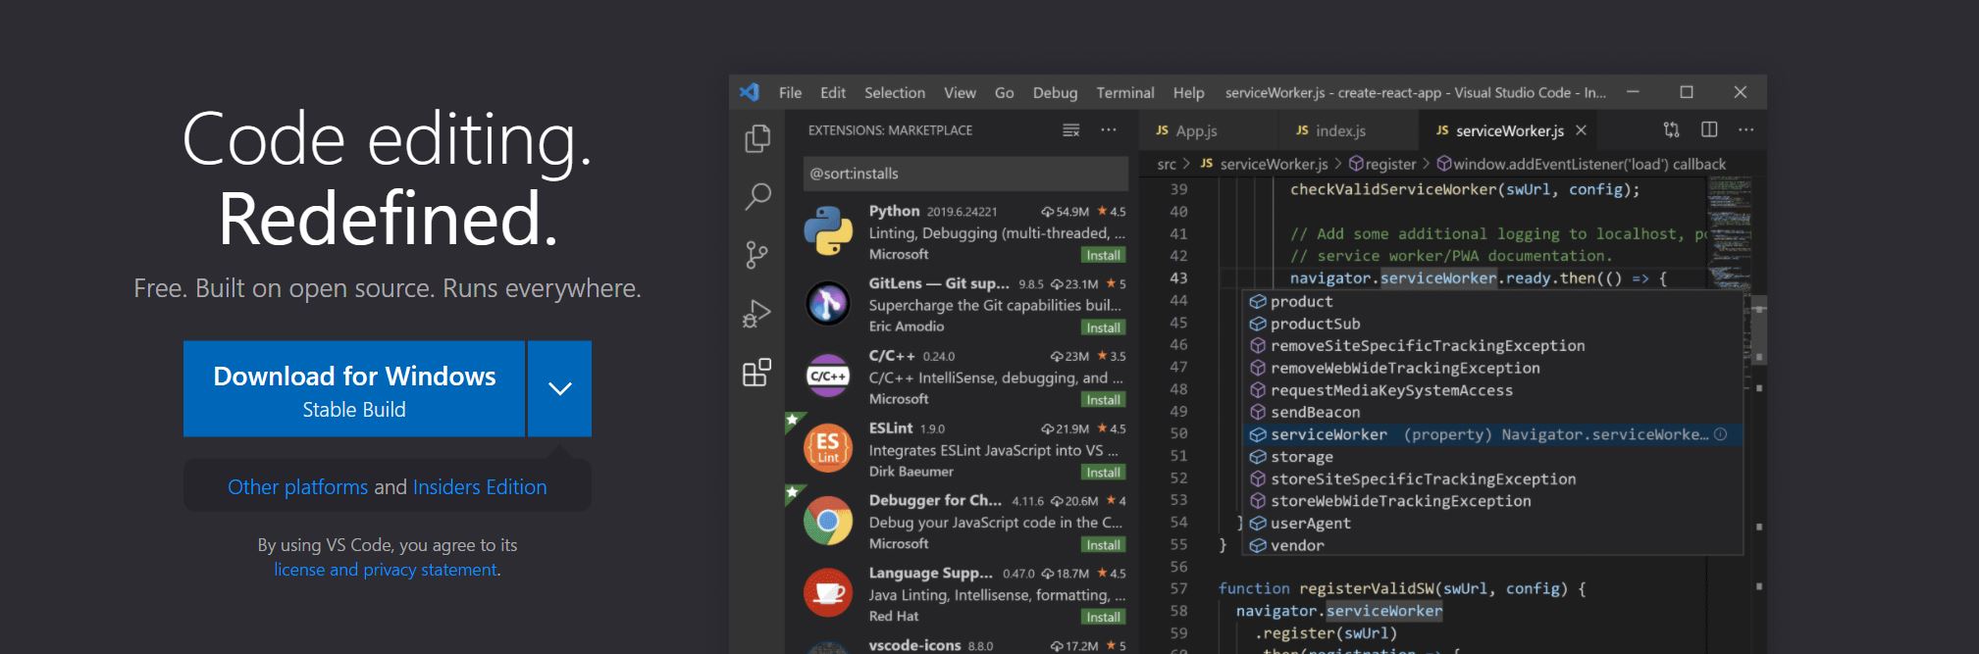Click the Debugger for Chrome logo
The image size is (1979, 654).
(828, 521)
